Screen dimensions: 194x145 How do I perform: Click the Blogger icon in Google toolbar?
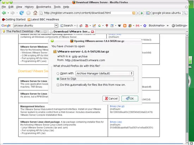tap(125, 26)
